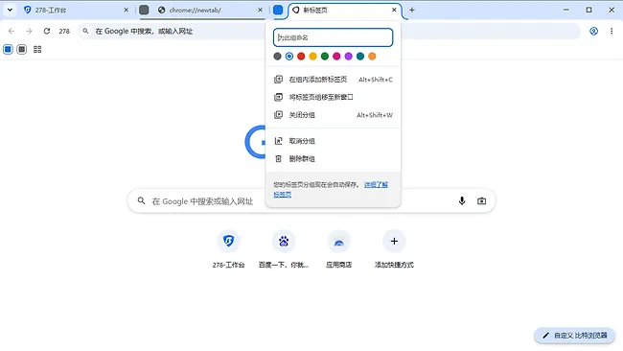Select 在组内添加新标签页 menu entry

[x=333, y=80]
